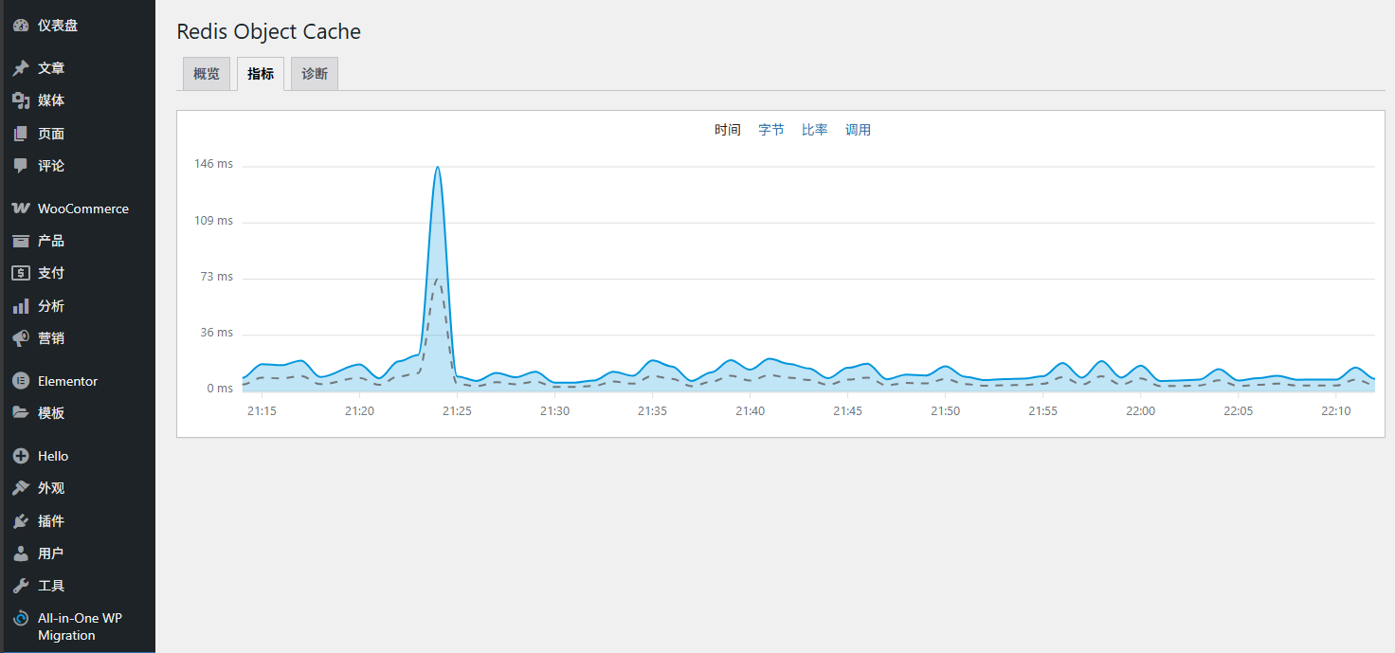This screenshot has height=653, width=1395.
Task: Click the comment bubble icon beside 评论
Action: point(21,166)
